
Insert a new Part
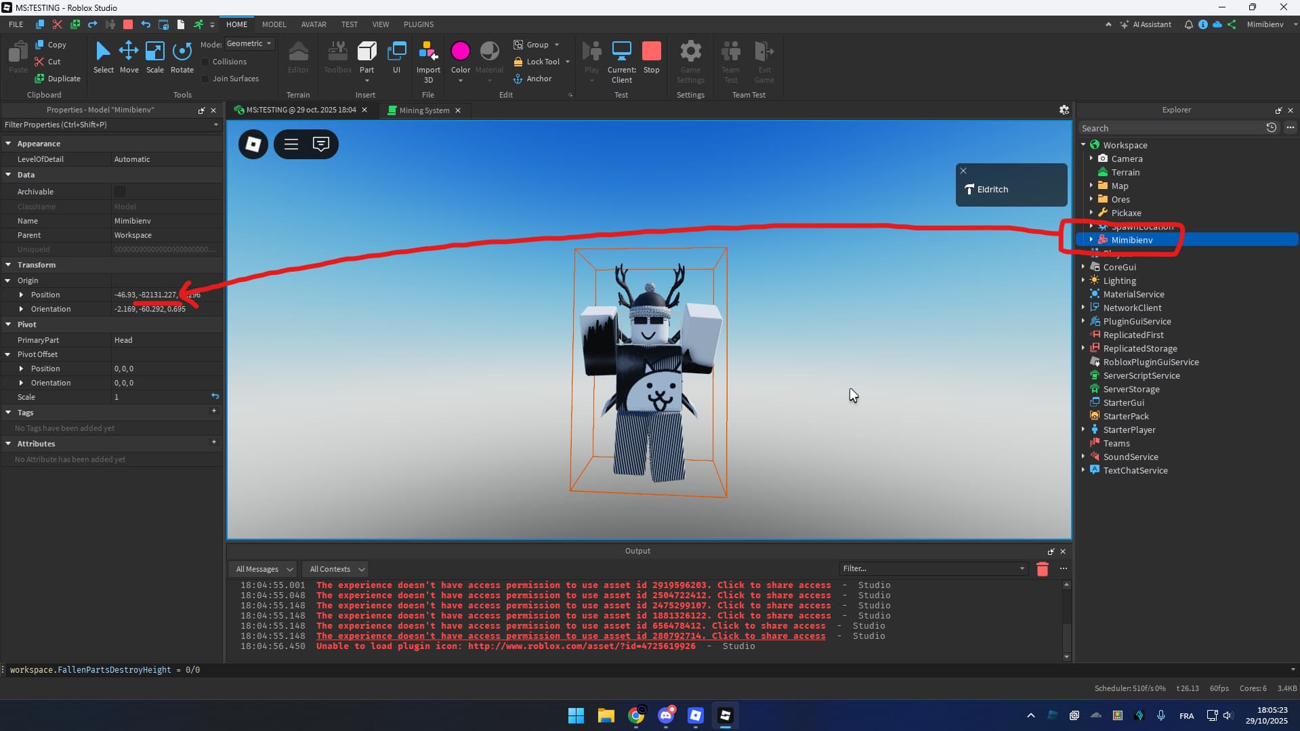[x=366, y=57]
